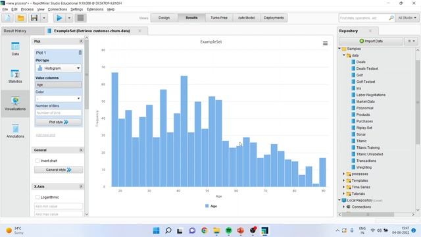Image resolution: width=421 pixels, height=237 pixels.
Task: Enable the Logarithmic X-Axis checkbox
Action: [37, 197]
